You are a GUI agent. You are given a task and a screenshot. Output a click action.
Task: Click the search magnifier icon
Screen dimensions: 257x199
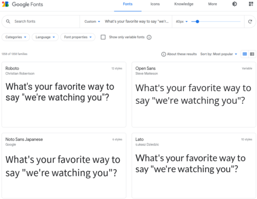pyautogui.click(x=8, y=22)
